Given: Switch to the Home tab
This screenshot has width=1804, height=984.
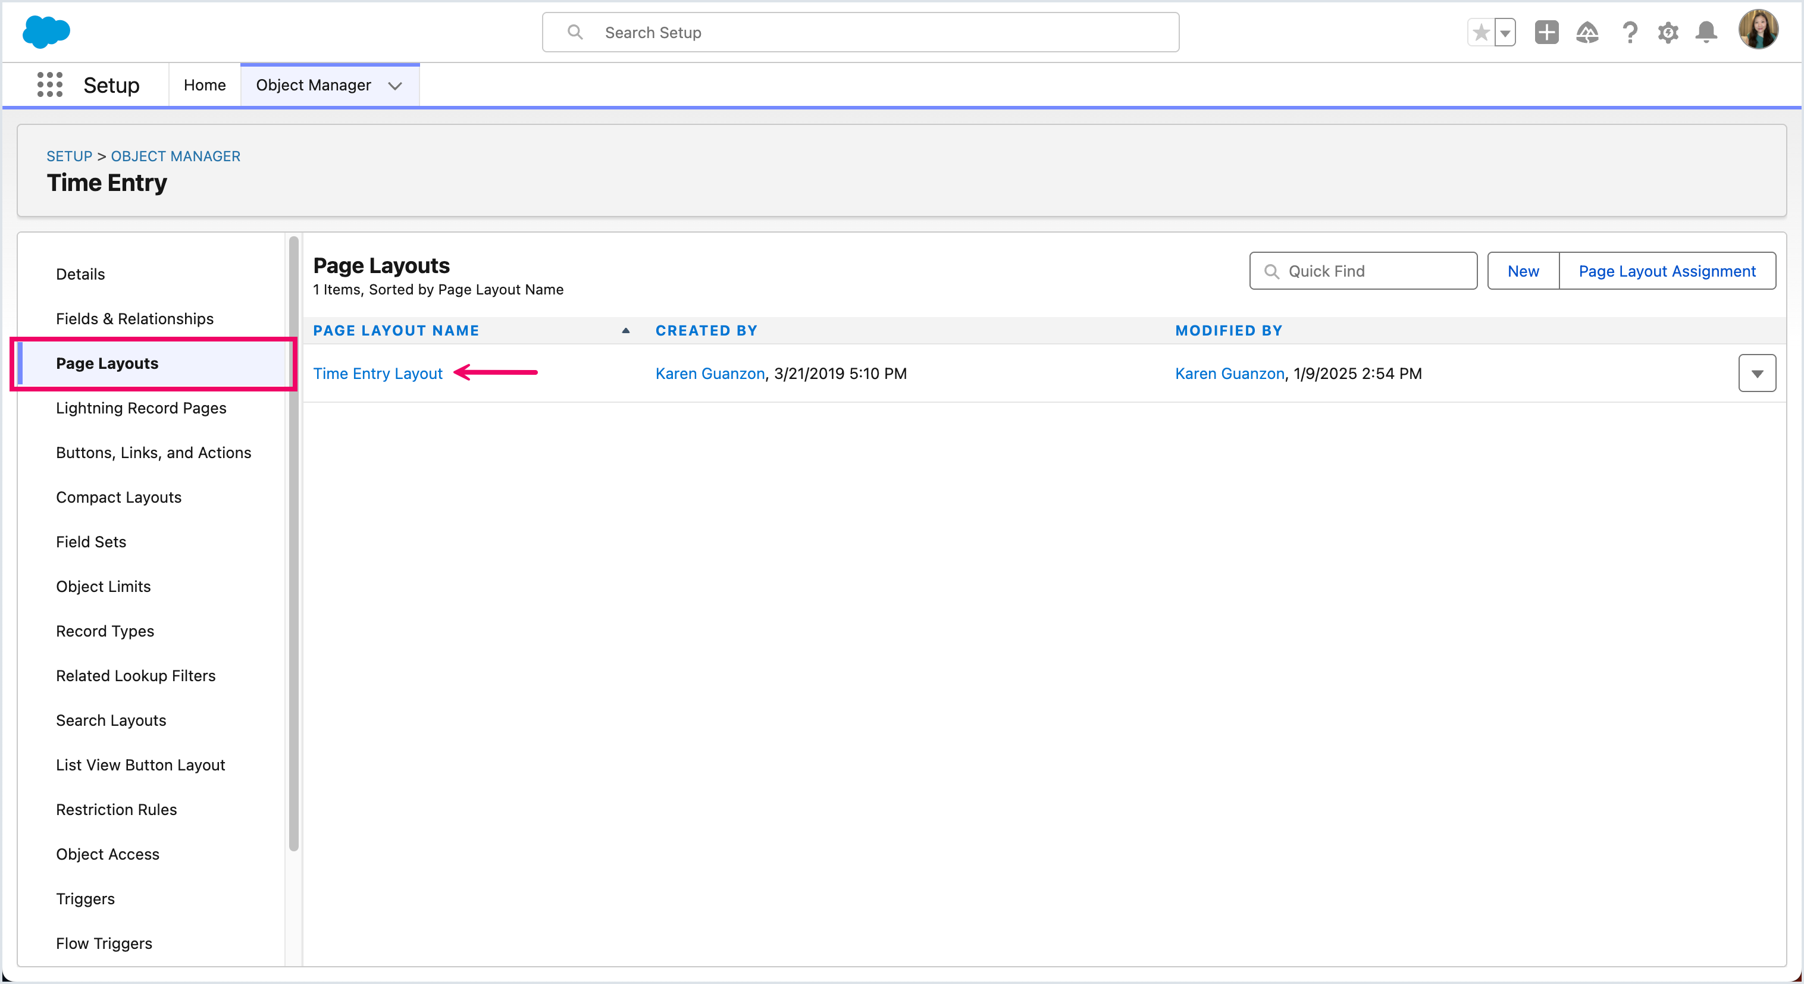Looking at the screenshot, I should (205, 84).
